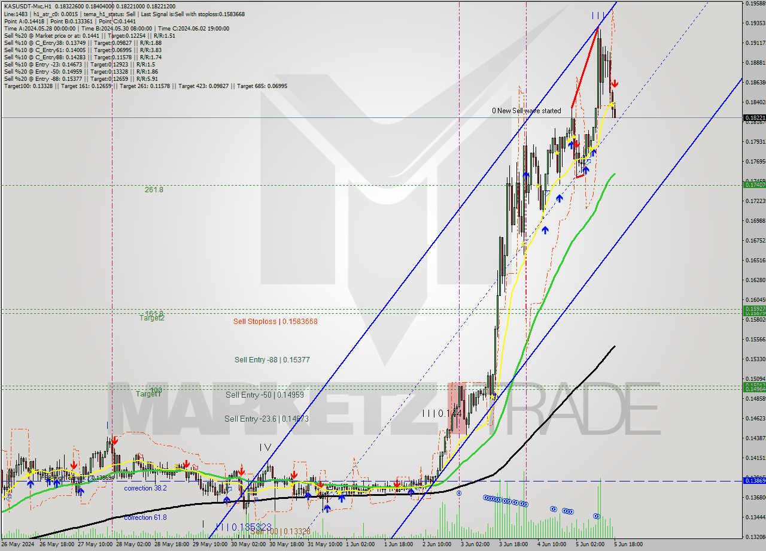Click the '0 New Sell wave started' annotation
This screenshot has width=766, height=551.
[x=527, y=111]
